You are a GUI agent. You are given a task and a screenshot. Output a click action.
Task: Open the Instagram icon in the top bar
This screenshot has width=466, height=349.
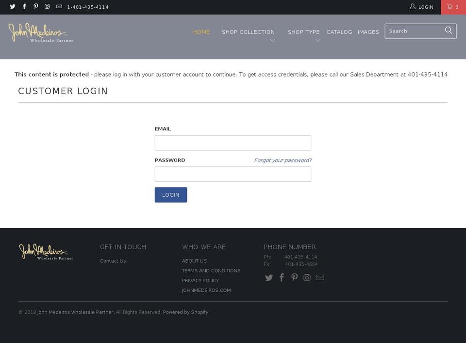click(x=47, y=6)
